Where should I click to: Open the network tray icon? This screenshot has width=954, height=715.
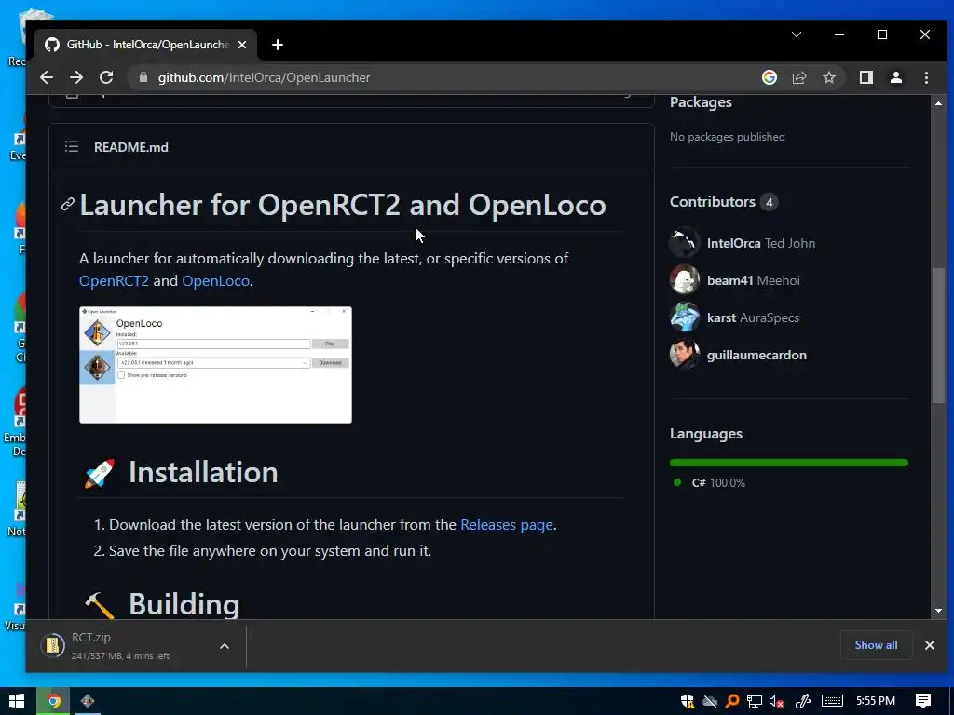(755, 702)
